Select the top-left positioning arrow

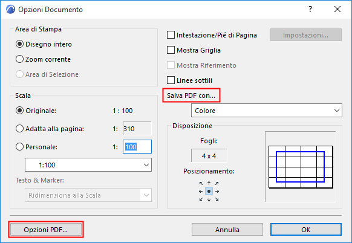[201, 183]
